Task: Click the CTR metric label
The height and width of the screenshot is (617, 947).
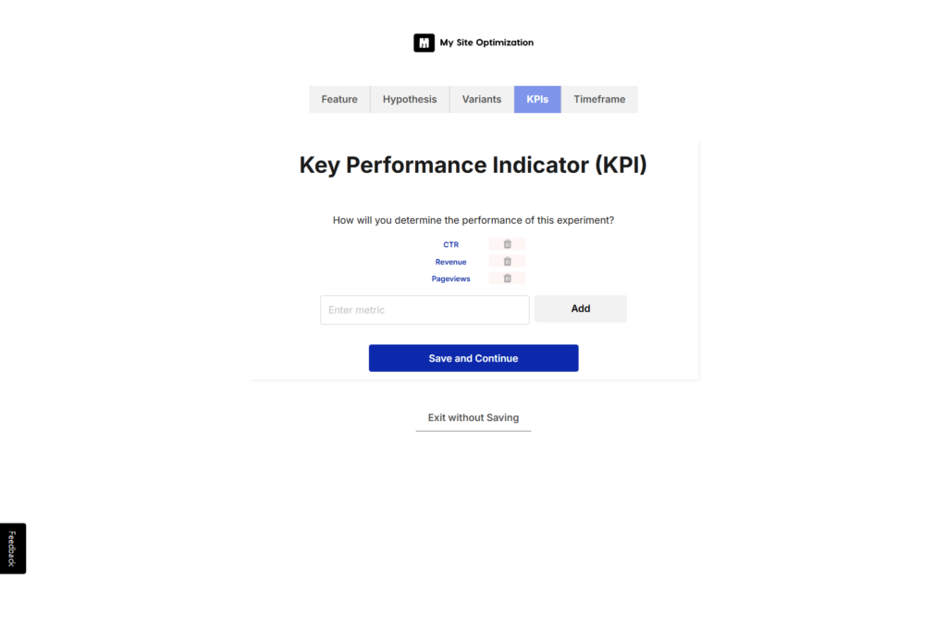Action: [x=451, y=245]
